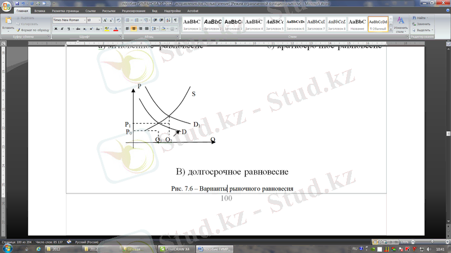Open the Paragraph dialog launcher

pyautogui.click(x=178, y=37)
